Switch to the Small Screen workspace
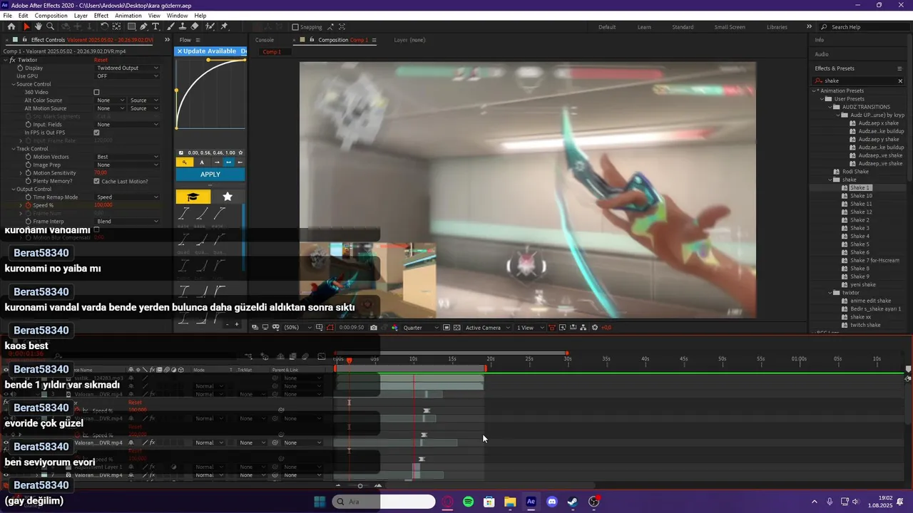 point(730,27)
